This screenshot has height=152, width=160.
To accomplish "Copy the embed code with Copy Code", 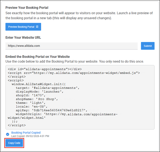I will pyautogui.click(x=14, y=143).
